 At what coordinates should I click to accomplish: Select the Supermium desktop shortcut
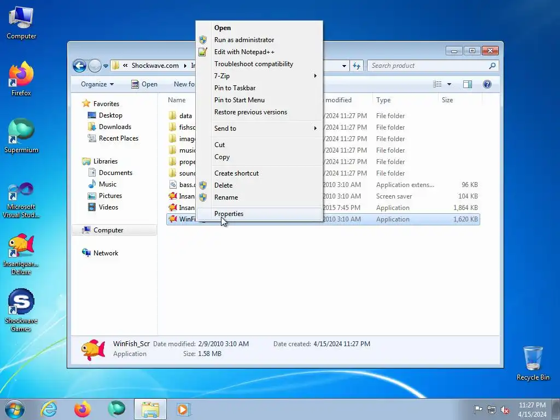coord(21,136)
